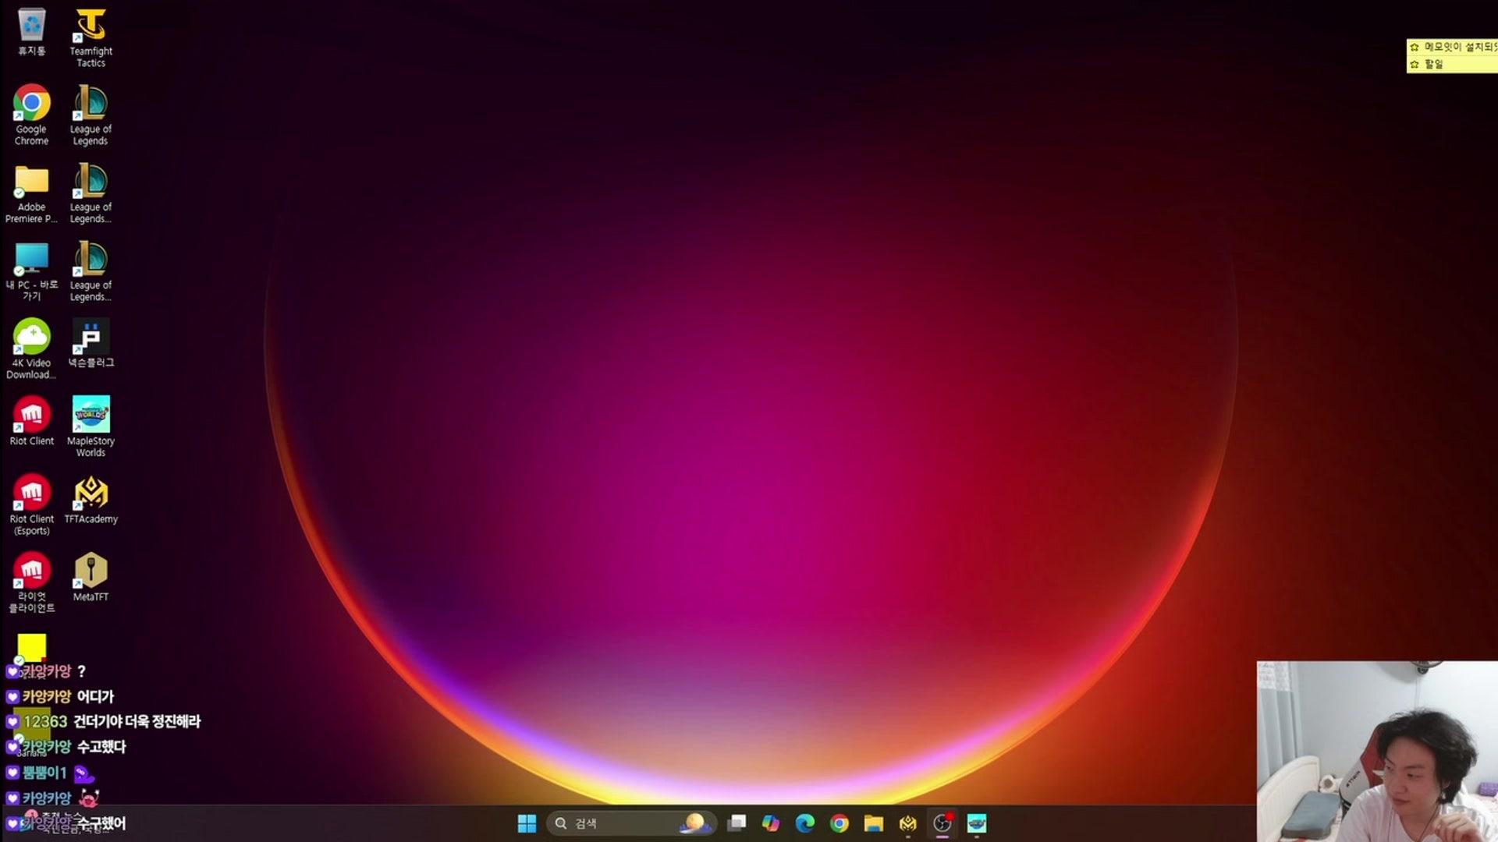This screenshot has height=842, width=1498.
Task: Select League of Legends shortcut beside Adobe Premiere folder
Action: (91, 194)
